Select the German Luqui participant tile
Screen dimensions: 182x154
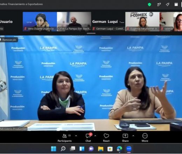(108, 22)
